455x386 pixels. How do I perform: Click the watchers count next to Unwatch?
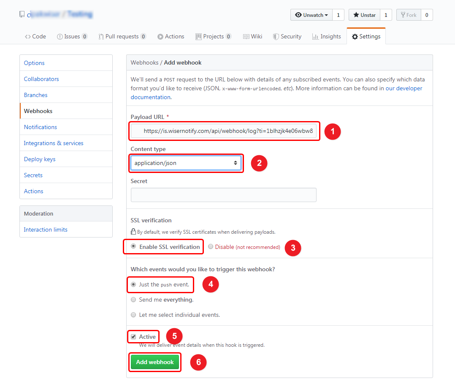(339, 15)
